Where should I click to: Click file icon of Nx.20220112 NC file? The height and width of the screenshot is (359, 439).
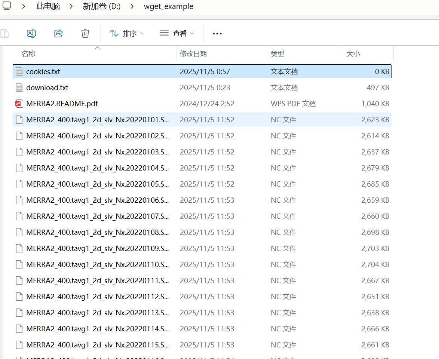tap(19, 297)
